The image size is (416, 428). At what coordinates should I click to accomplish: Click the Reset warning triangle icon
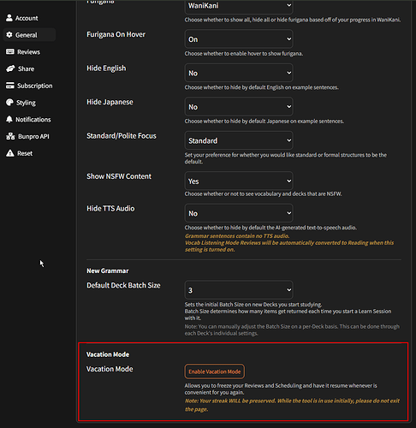click(10, 153)
